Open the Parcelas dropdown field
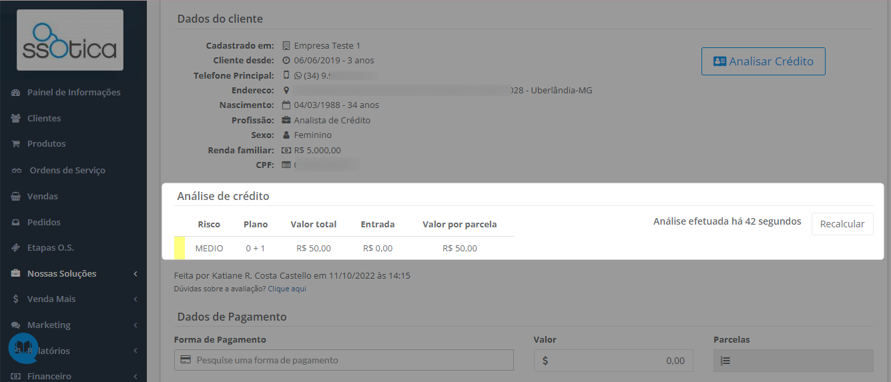Image resolution: width=891 pixels, height=382 pixels. point(793,361)
